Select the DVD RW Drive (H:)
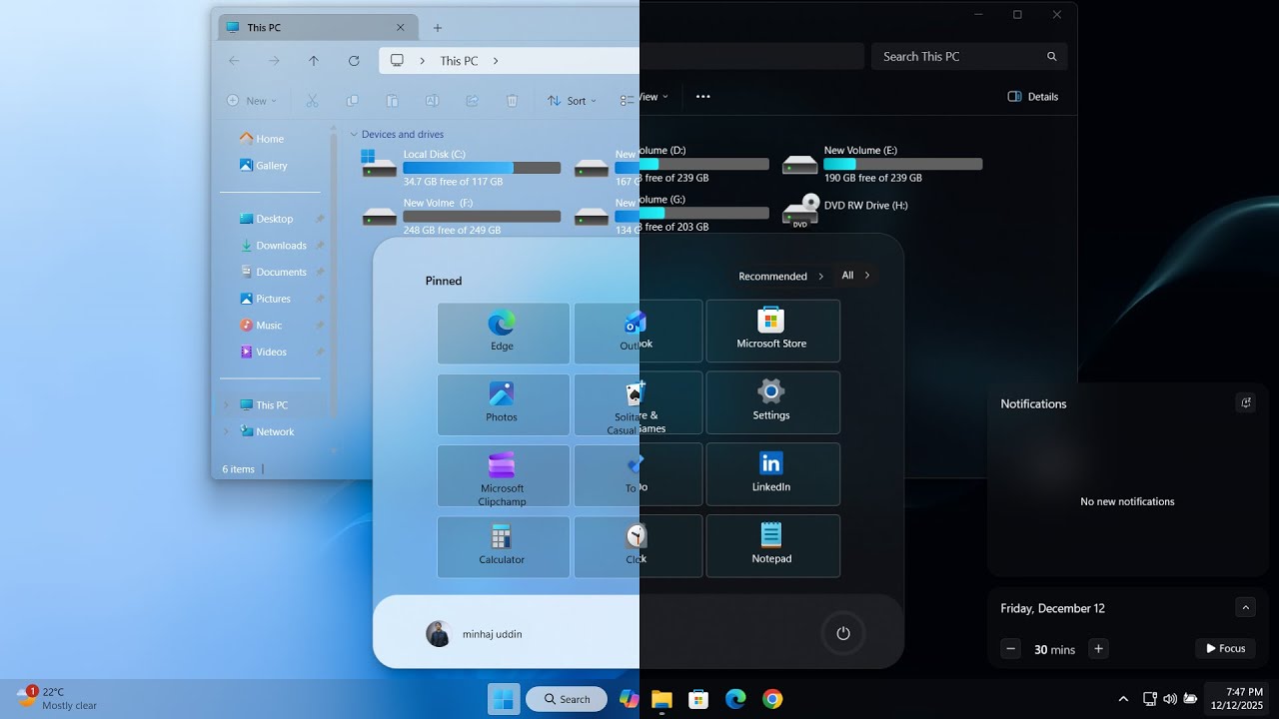This screenshot has height=719, width=1279. pyautogui.click(x=846, y=211)
